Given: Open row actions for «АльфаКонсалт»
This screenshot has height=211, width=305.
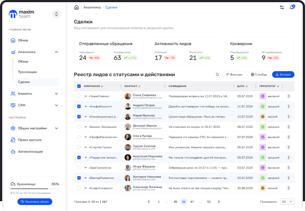Looking at the screenshot, I should 289,107.
